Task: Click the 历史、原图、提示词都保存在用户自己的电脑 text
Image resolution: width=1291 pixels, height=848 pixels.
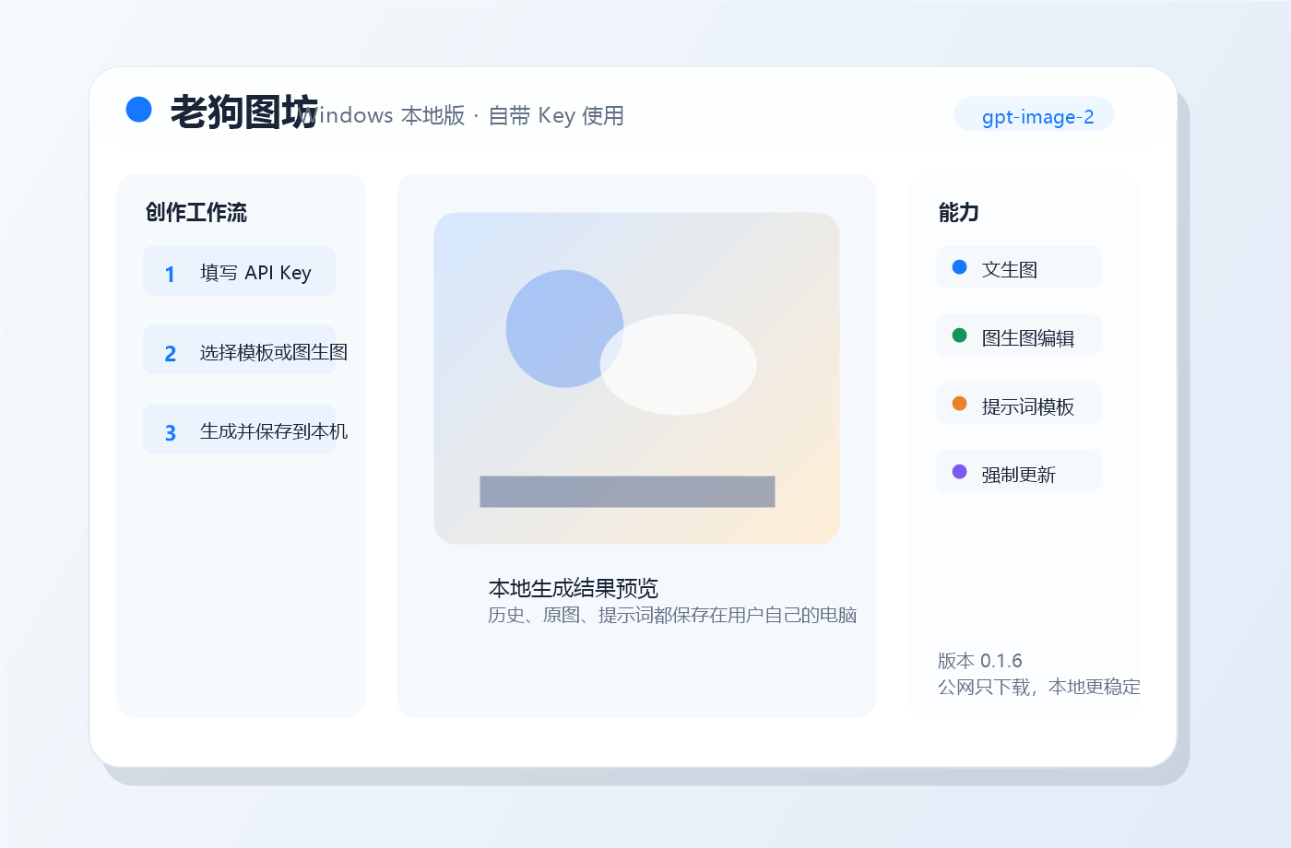Action: [x=672, y=615]
